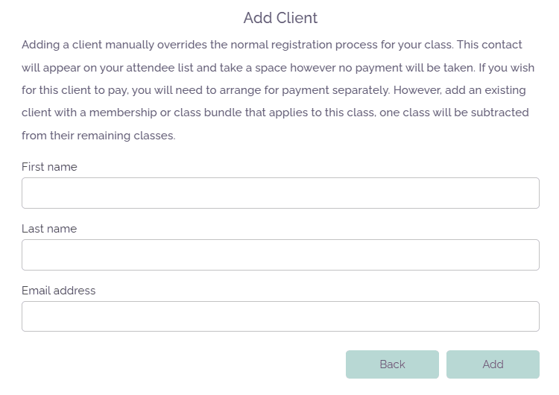Select the empty box under First name
Image resolution: width=559 pixels, height=395 pixels.
coord(280,193)
